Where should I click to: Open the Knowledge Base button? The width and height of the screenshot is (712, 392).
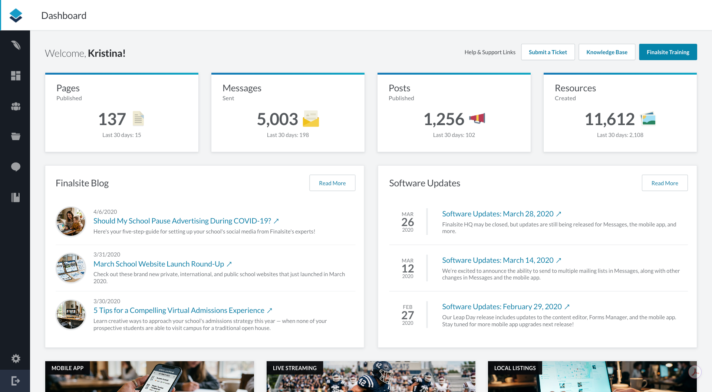coord(607,52)
